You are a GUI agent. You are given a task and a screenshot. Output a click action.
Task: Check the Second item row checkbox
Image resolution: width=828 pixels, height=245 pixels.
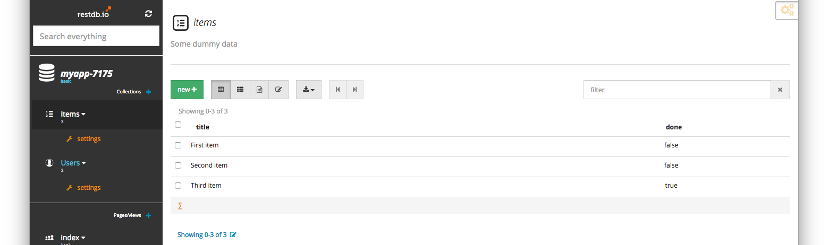(178, 165)
